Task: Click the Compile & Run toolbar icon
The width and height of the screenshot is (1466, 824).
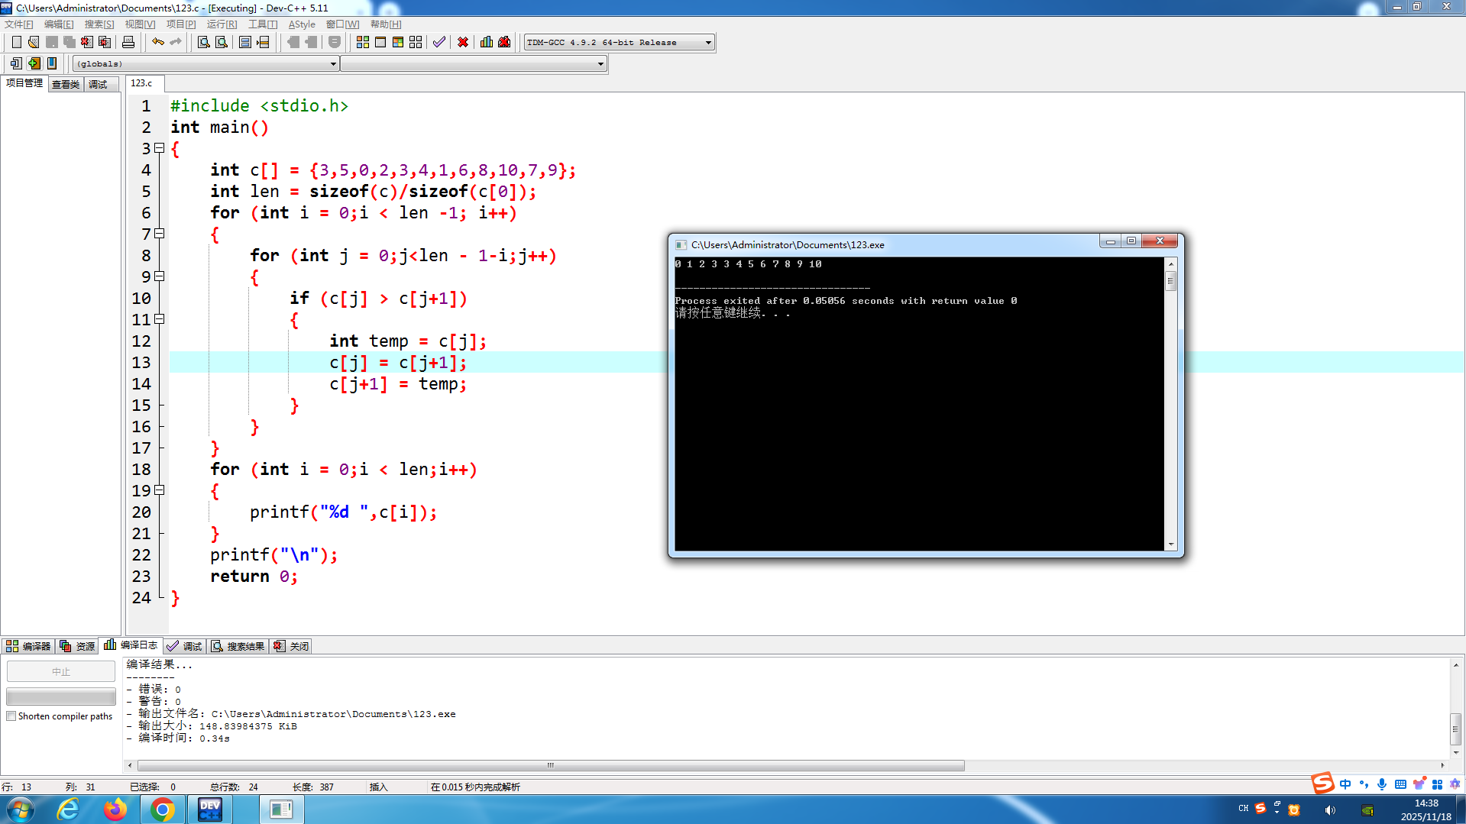Action: (398, 42)
